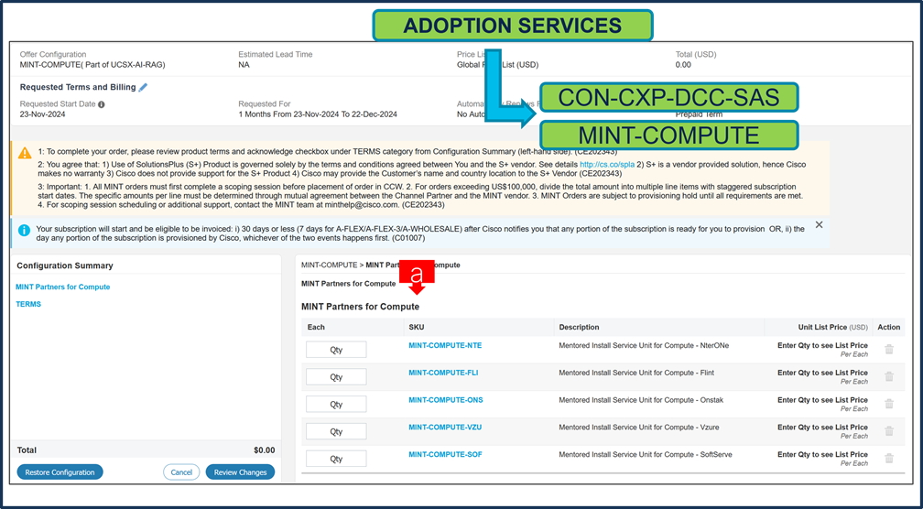This screenshot has height=509, width=923.
Task: Click the Estimated Lead Time NA value
Action: [x=244, y=65]
